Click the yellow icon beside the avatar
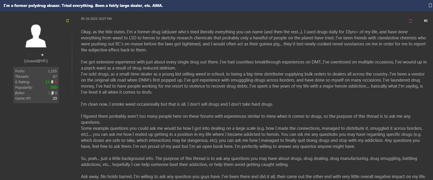 (68, 21)
